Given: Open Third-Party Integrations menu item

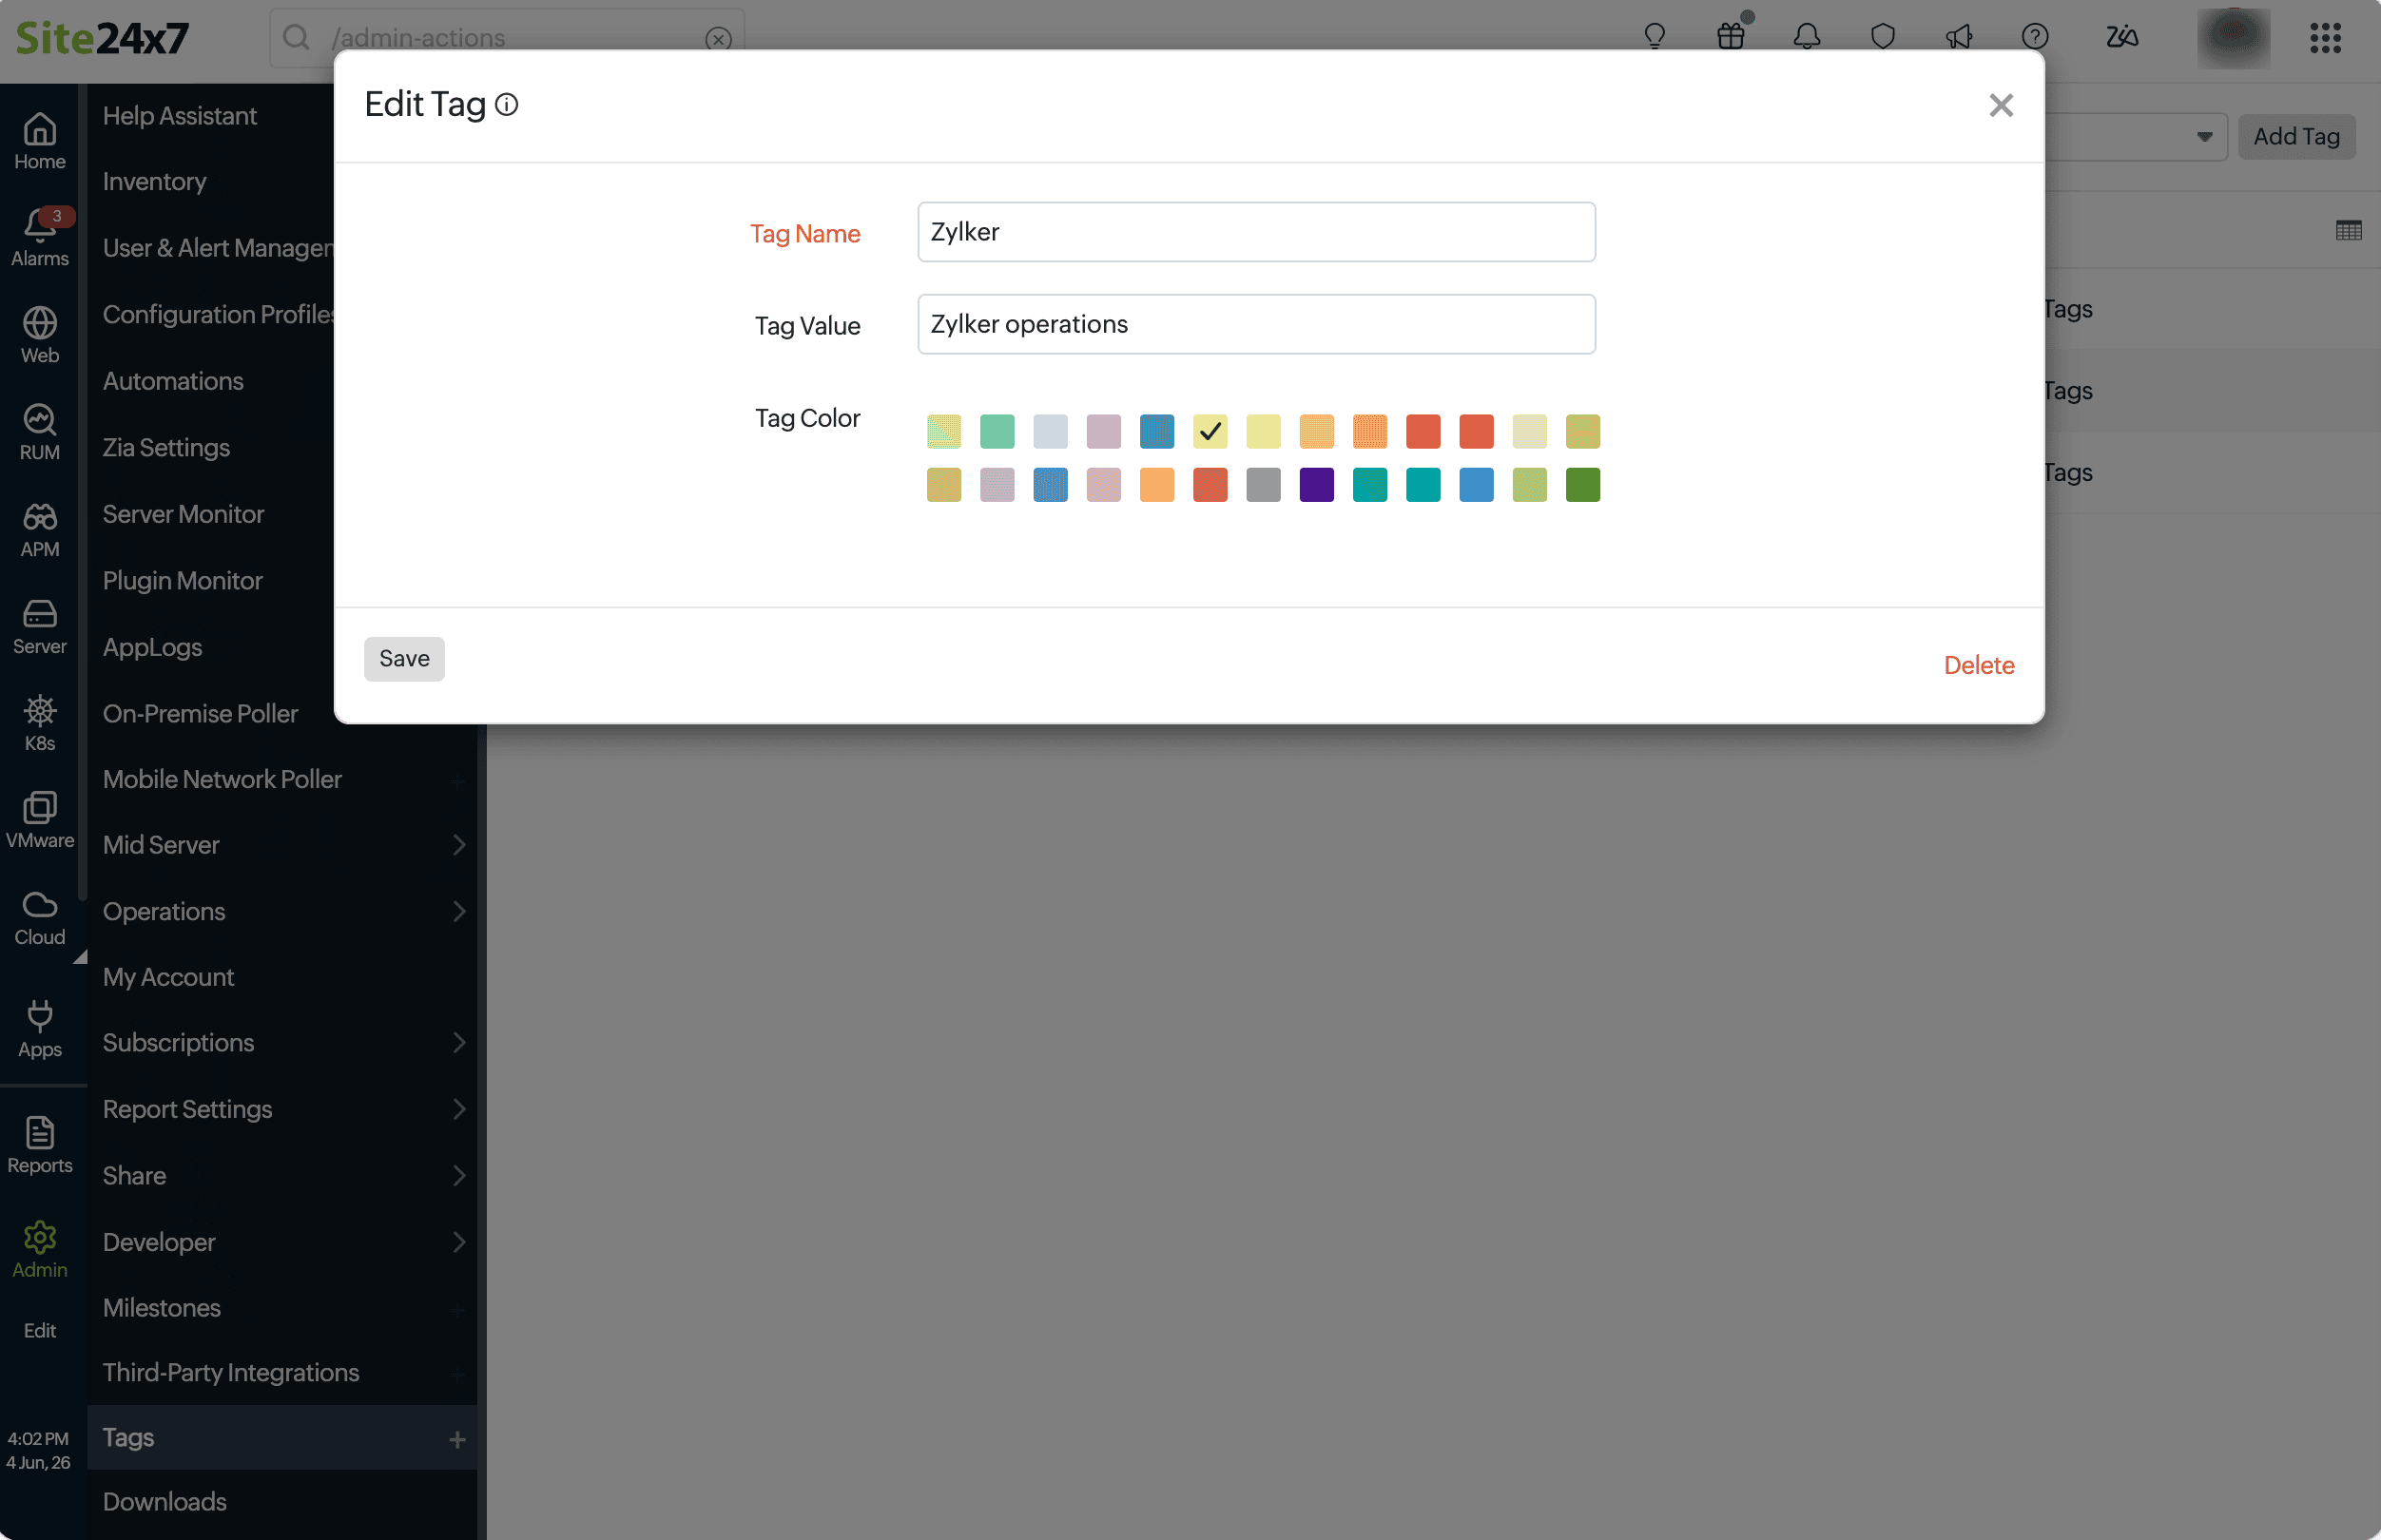Looking at the screenshot, I should (x=231, y=1373).
